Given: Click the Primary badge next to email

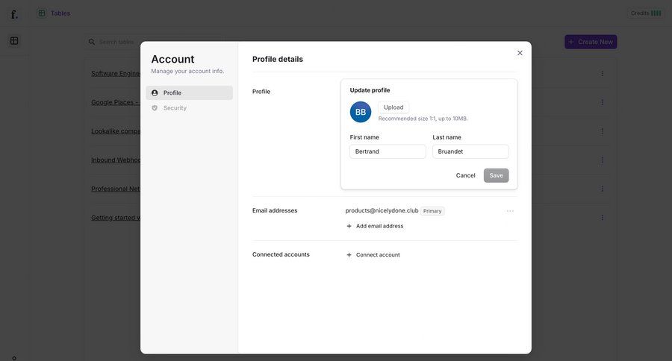Looking at the screenshot, I should [x=432, y=211].
